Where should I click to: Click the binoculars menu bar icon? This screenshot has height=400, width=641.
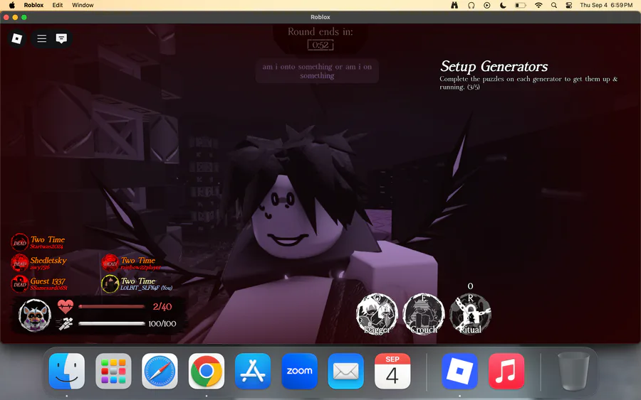coord(454,5)
